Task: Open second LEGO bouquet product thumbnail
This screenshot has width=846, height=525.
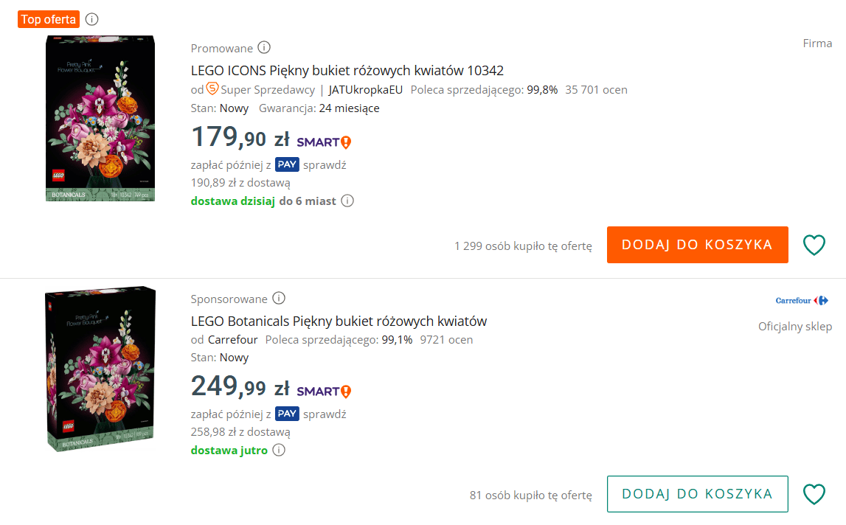Action: (100, 369)
